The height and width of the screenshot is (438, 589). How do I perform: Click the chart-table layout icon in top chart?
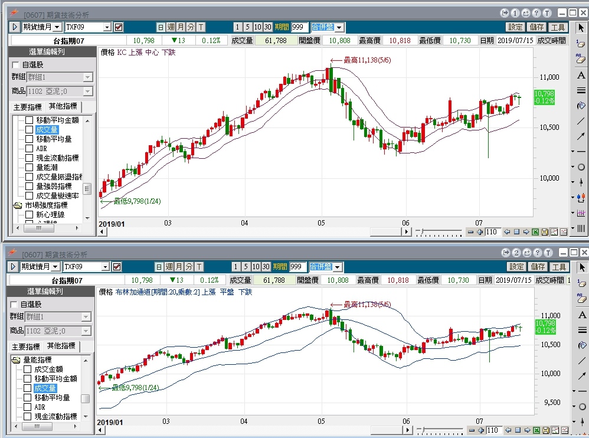coord(564,232)
